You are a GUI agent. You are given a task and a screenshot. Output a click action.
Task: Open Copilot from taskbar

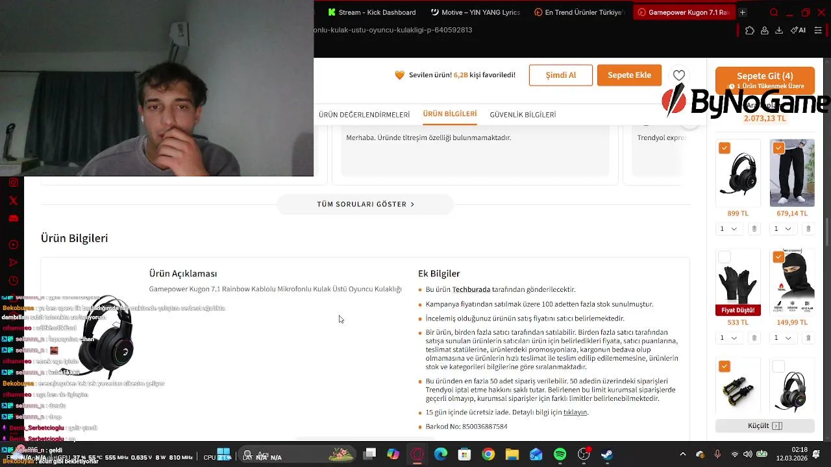[x=393, y=454]
